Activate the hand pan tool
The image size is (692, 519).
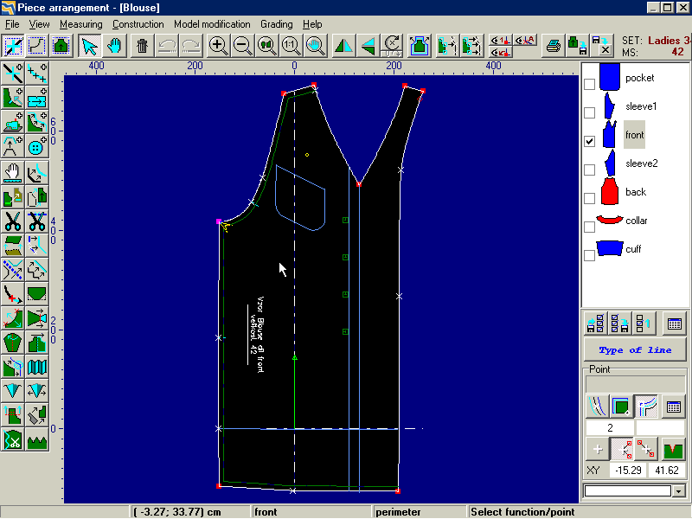click(x=114, y=46)
